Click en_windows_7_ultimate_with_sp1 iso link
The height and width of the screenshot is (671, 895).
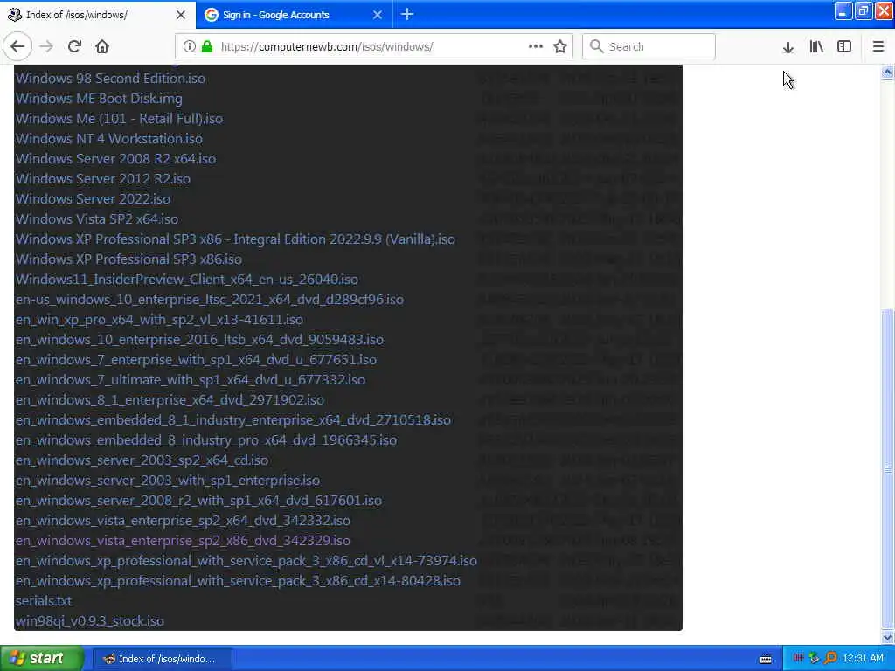tap(190, 379)
